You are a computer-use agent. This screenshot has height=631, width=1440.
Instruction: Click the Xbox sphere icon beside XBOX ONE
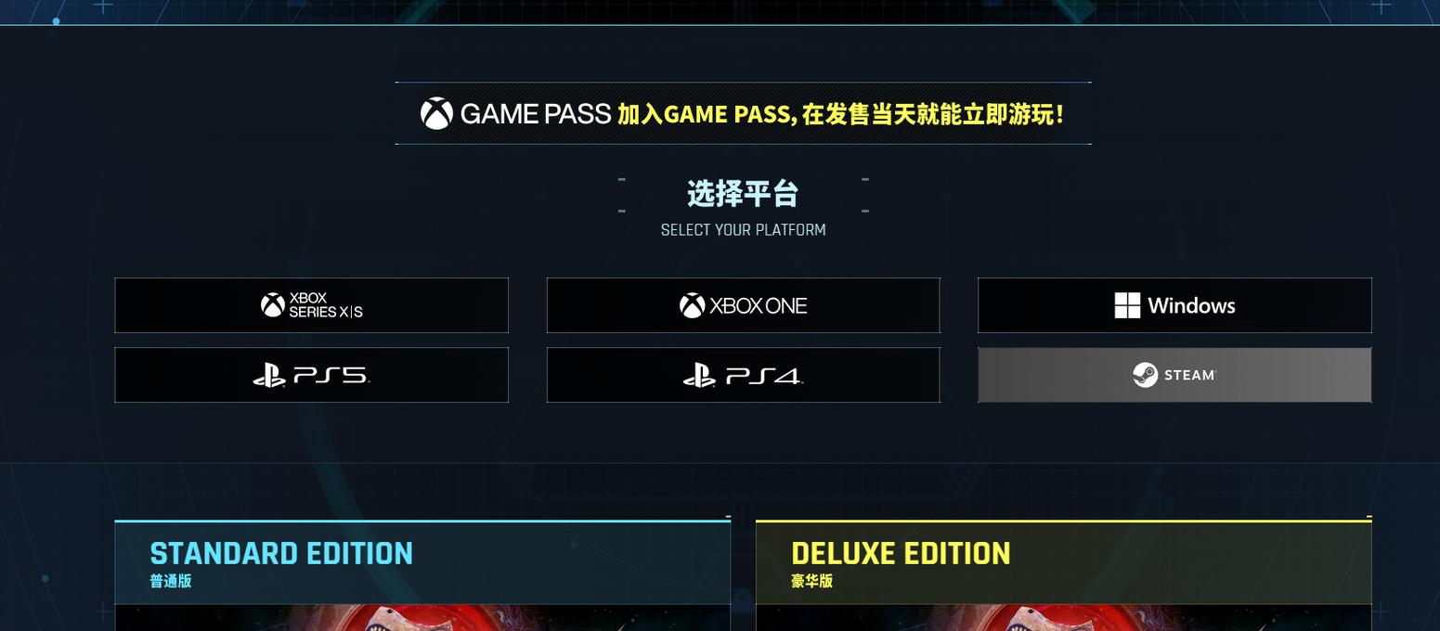click(x=692, y=305)
